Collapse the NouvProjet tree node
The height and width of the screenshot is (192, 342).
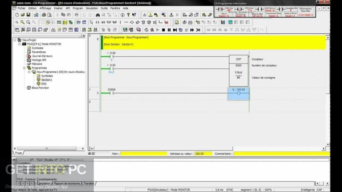coord(15,40)
